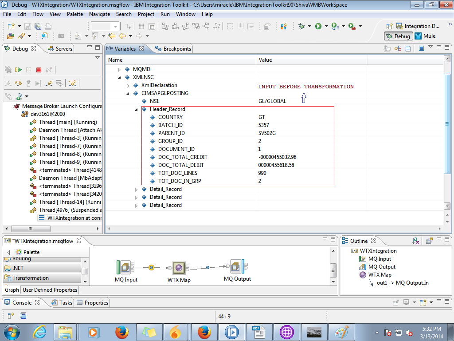This screenshot has height=341, width=454.
Task: Sort outline alphabetically icon
Action: tap(416, 241)
